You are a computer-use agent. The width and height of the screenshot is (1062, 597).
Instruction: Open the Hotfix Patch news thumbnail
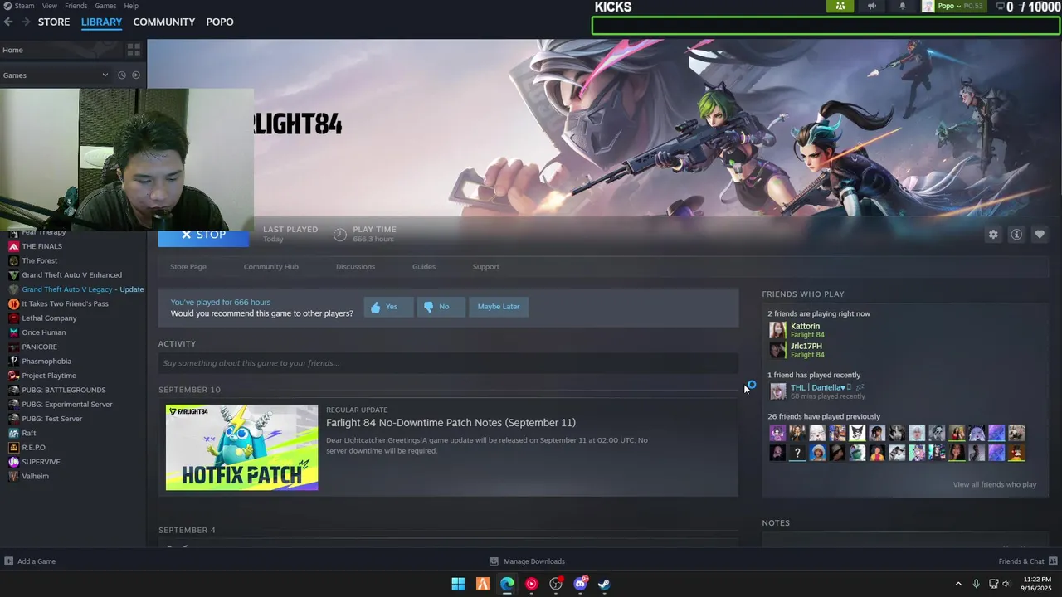click(x=241, y=448)
